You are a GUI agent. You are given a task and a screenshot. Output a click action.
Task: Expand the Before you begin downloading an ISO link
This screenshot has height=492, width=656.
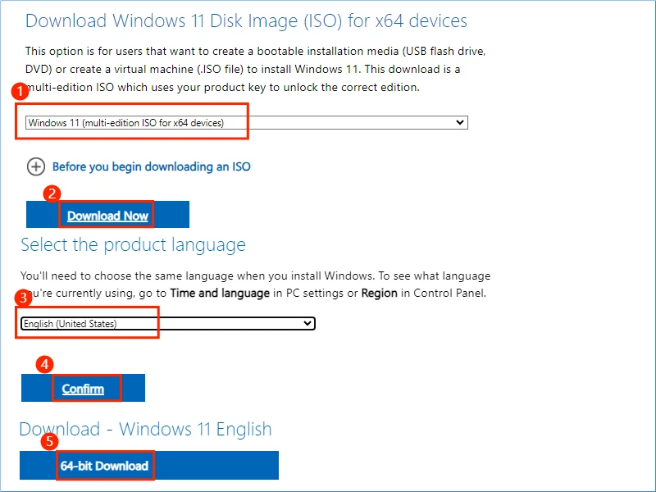click(152, 166)
